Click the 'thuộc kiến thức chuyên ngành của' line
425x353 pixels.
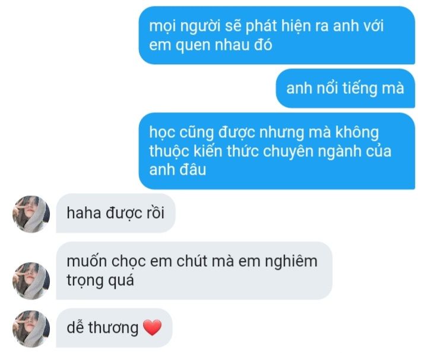pyautogui.click(x=270, y=151)
